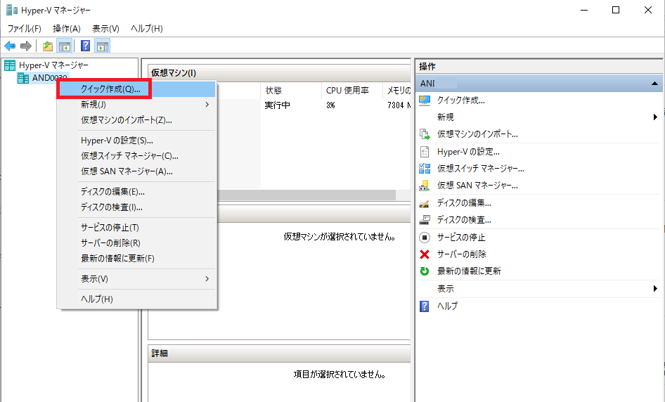Click the 仮想スイッチ マネージャー icon in 操作 pane

click(x=425, y=169)
